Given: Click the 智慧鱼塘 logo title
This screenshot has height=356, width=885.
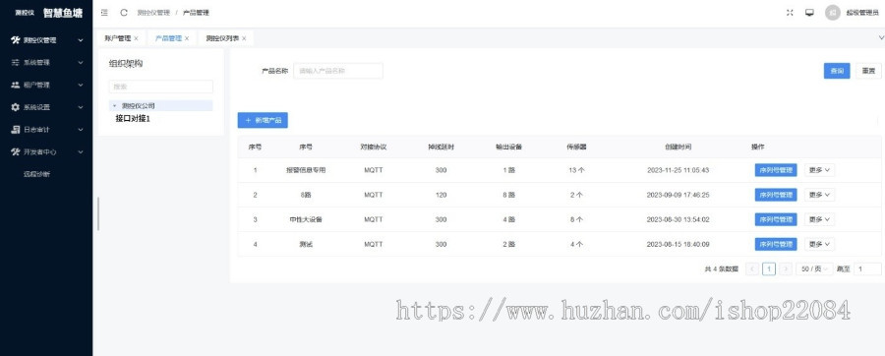Looking at the screenshot, I should pos(63,13).
